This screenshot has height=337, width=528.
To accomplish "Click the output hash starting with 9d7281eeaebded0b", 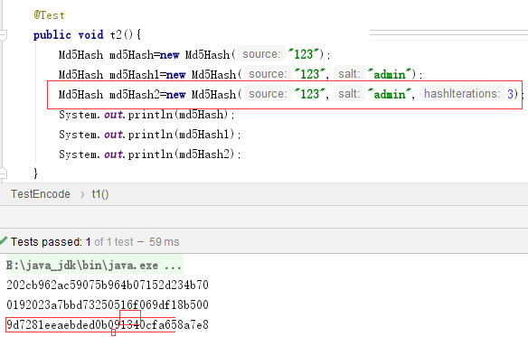I will (x=108, y=325).
